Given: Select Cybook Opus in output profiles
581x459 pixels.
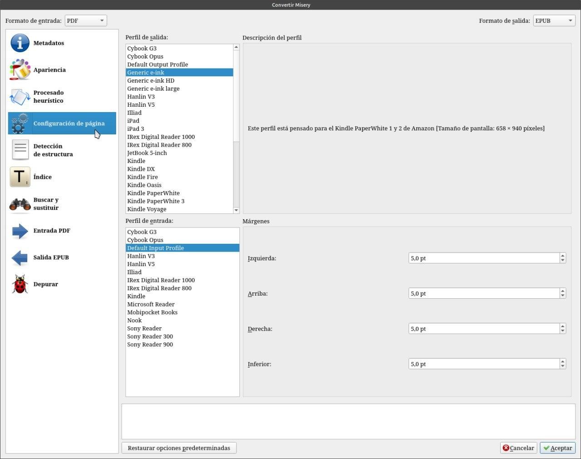Looking at the screenshot, I should [179, 57].
